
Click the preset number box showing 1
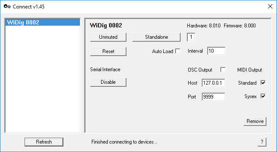click(x=191, y=37)
